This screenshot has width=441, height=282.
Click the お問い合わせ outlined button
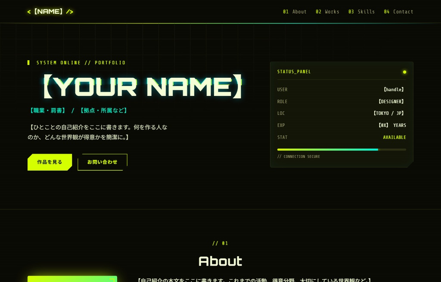[x=102, y=162]
